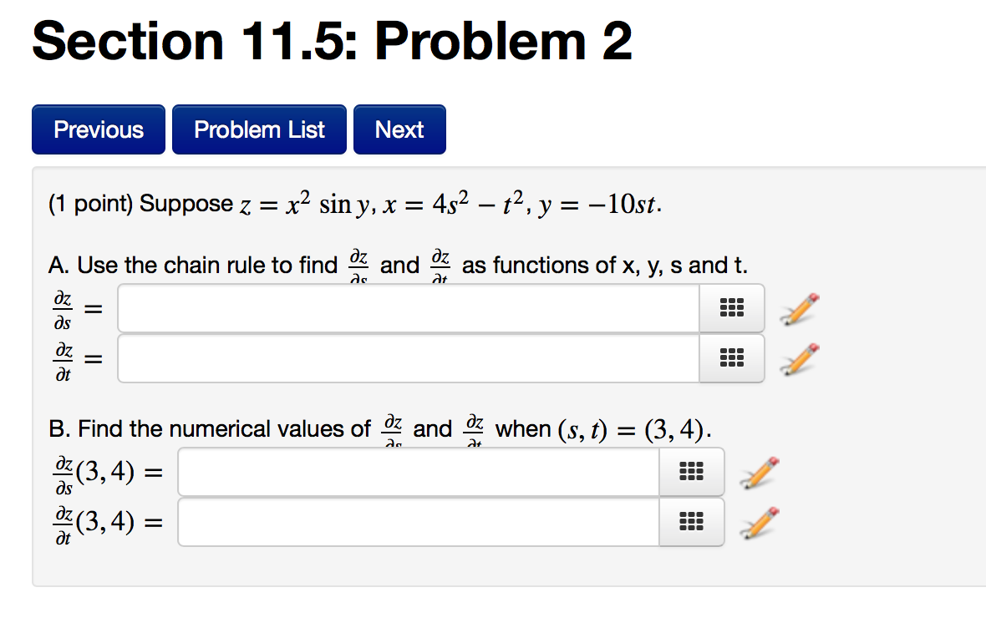Image resolution: width=986 pixels, height=628 pixels.
Task: Open the math keypad for ∂z/∂t answer
Action: [731, 358]
